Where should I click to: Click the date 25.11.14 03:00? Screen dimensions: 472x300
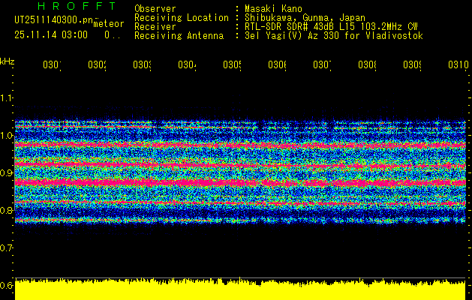point(51,35)
